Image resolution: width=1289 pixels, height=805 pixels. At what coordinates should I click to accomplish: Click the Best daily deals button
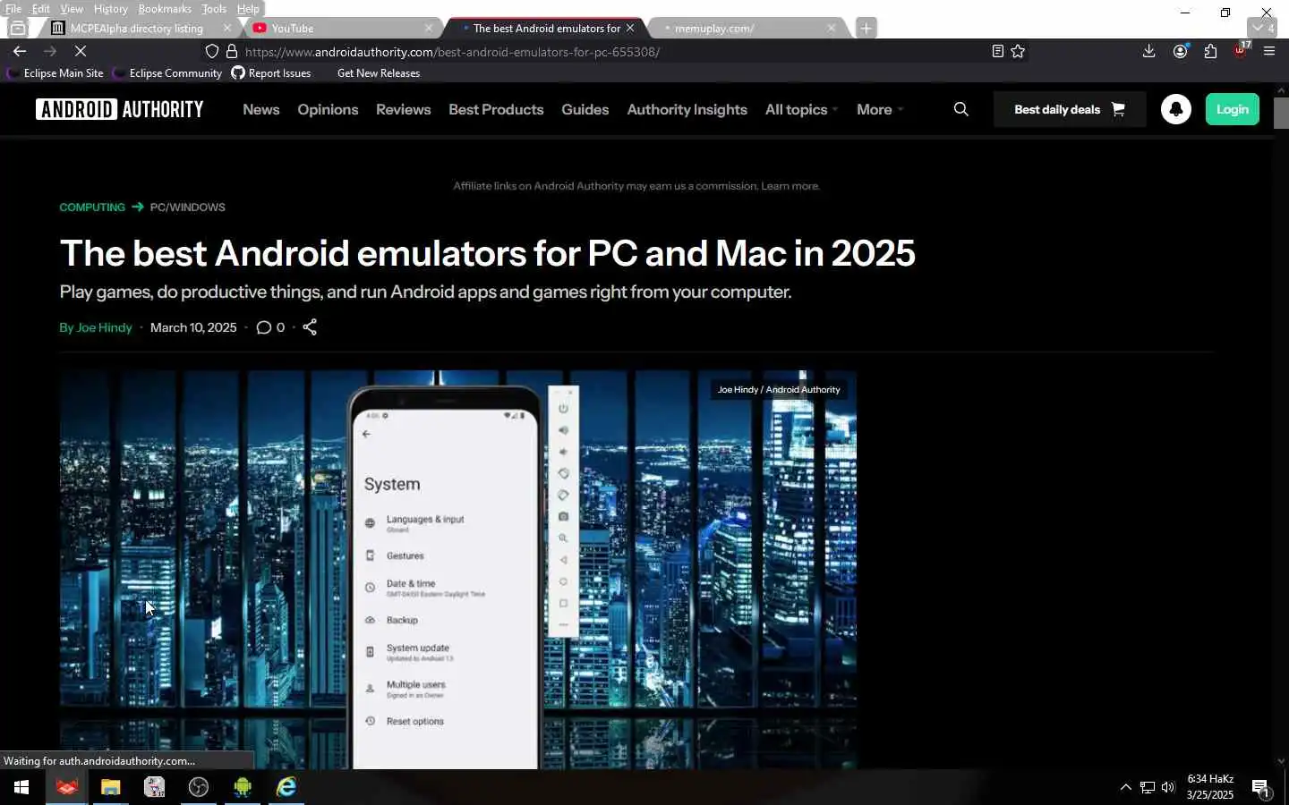[x=1070, y=109]
